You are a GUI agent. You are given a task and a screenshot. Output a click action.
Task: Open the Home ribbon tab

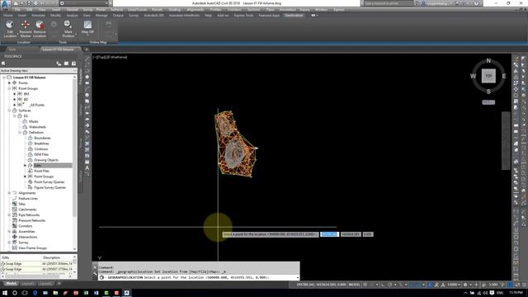pos(8,16)
